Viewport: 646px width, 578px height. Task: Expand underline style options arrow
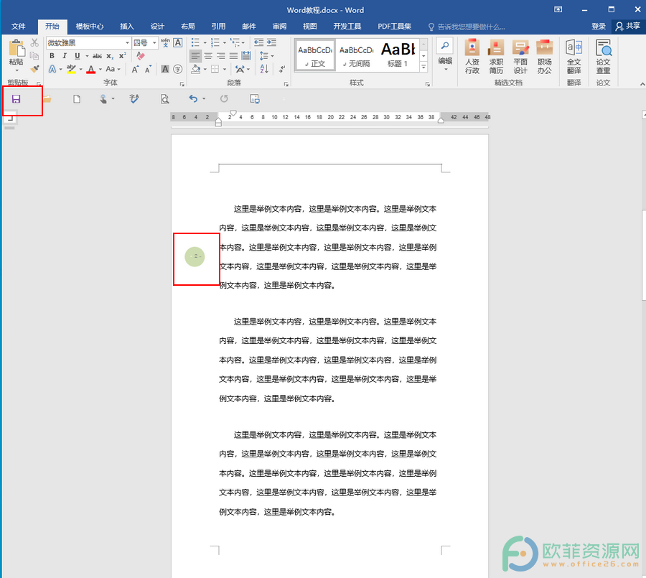[87, 56]
